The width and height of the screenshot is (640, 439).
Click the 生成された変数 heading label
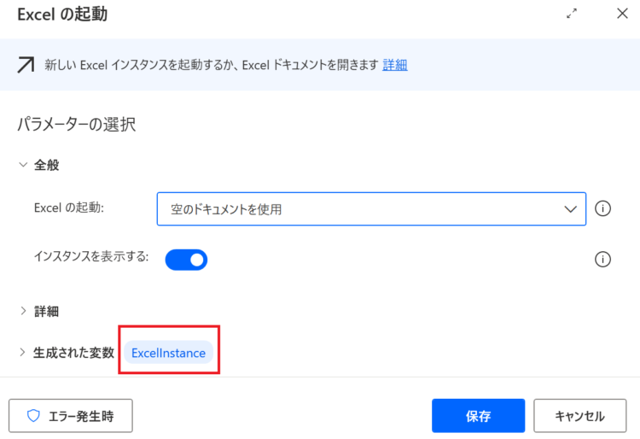coord(73,353)
